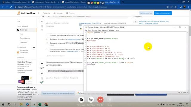The image size is (191, 107).
Task: Click the email registration button
Action: [x=58, y=93]
